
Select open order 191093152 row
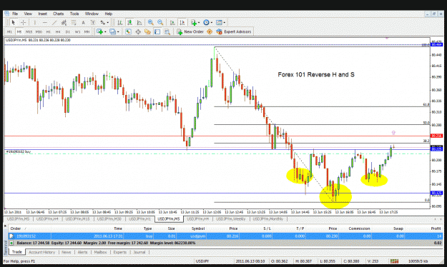point(225,236)
